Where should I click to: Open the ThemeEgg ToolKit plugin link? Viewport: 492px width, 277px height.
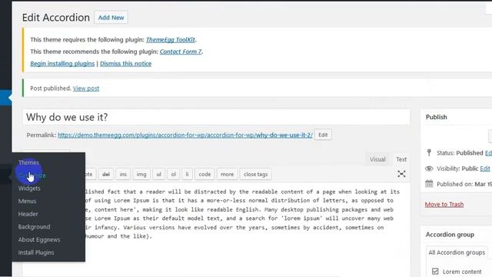tap(171, 39)
